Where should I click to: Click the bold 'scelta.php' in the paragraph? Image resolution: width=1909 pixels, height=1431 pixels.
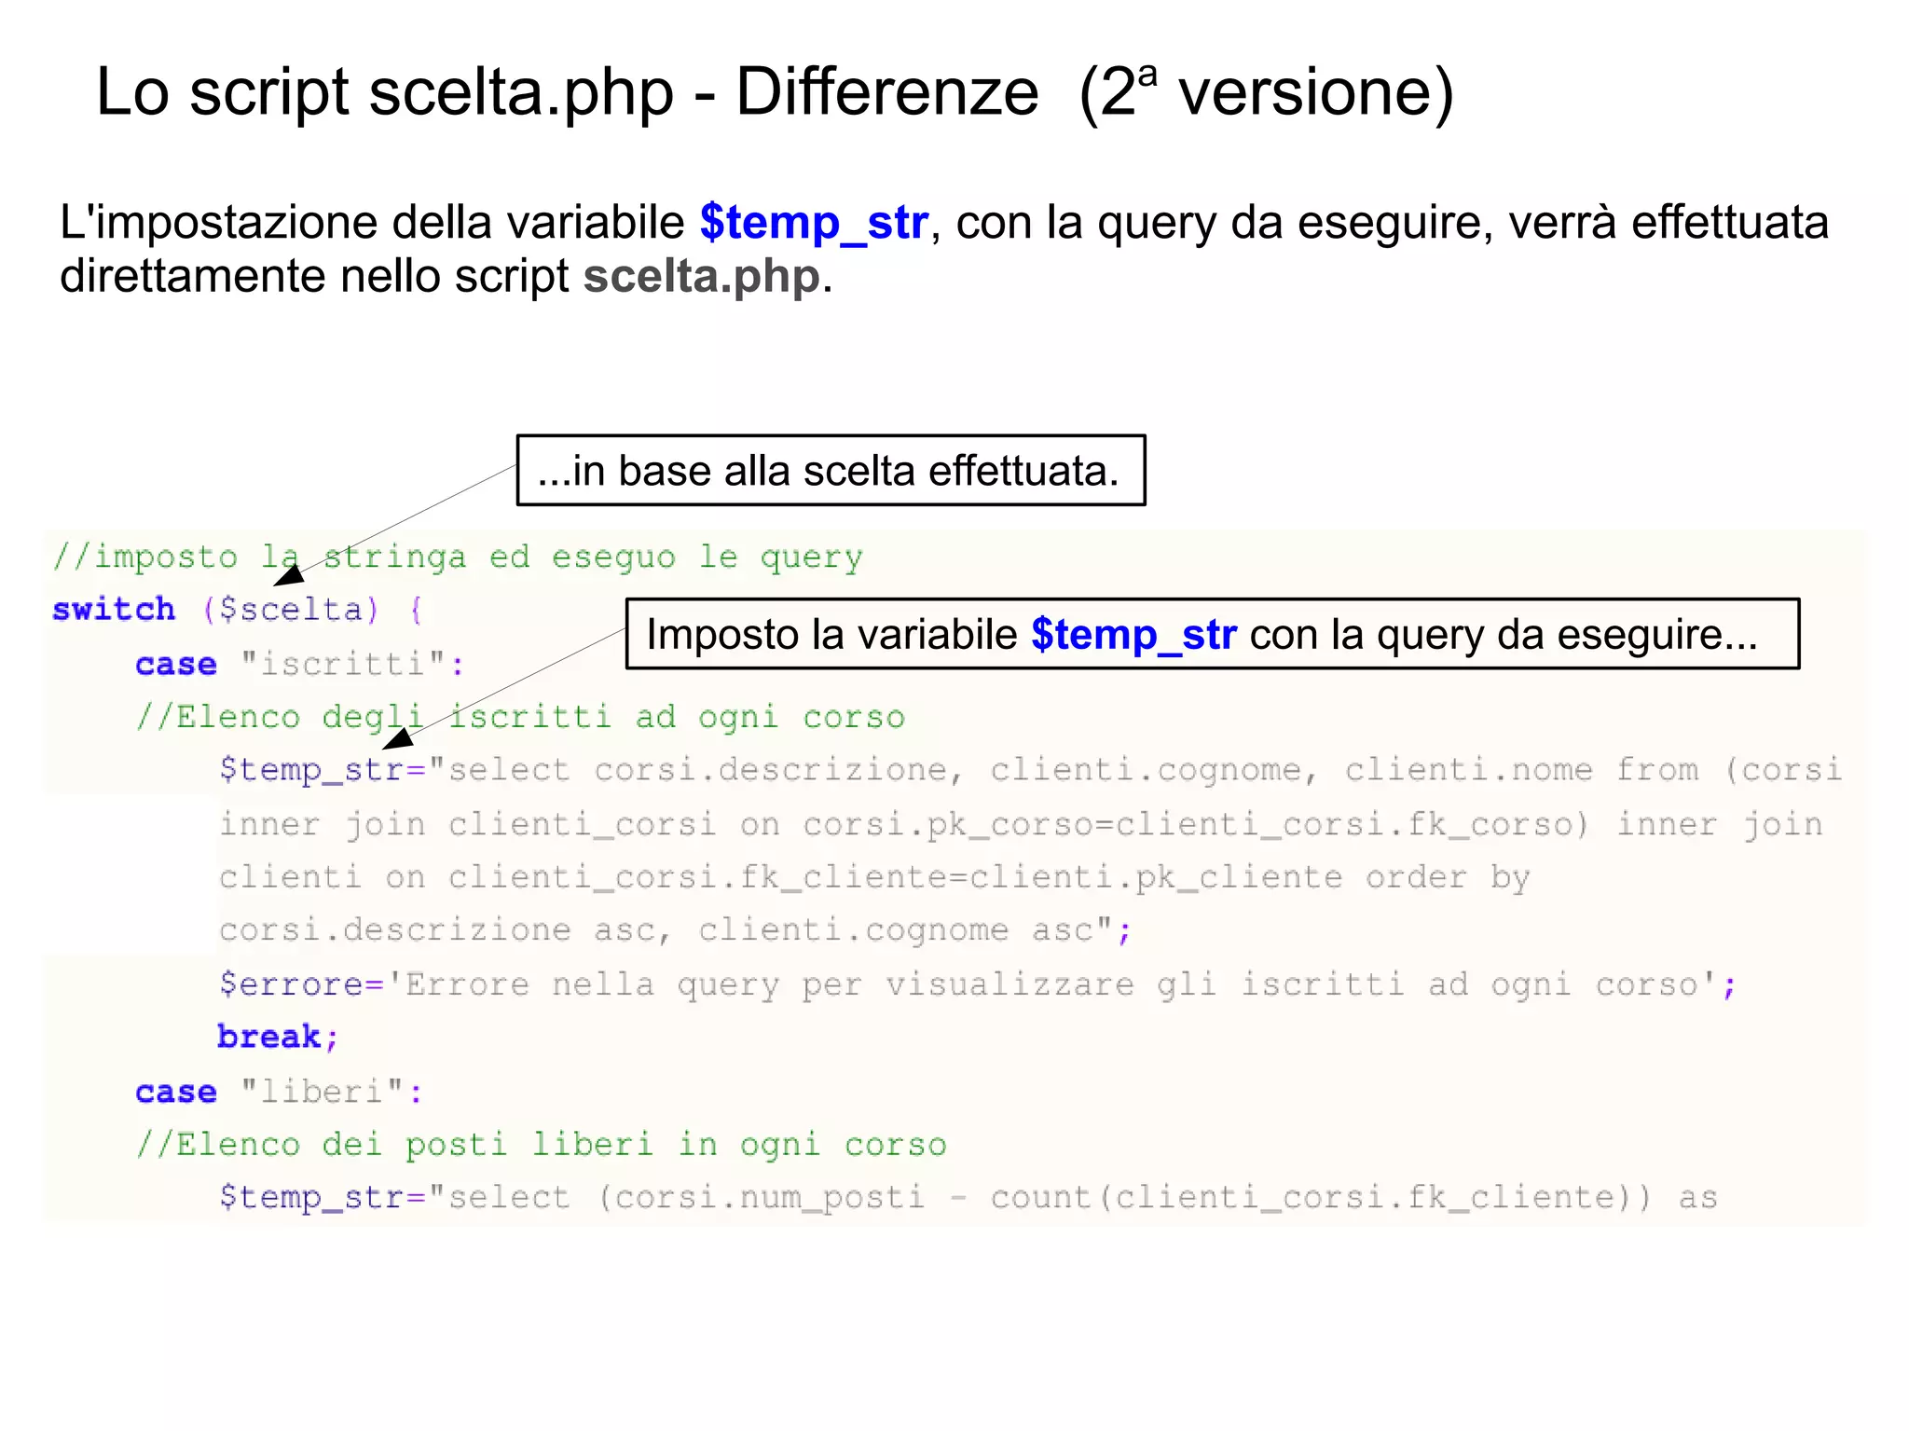[x=702, y=277]
